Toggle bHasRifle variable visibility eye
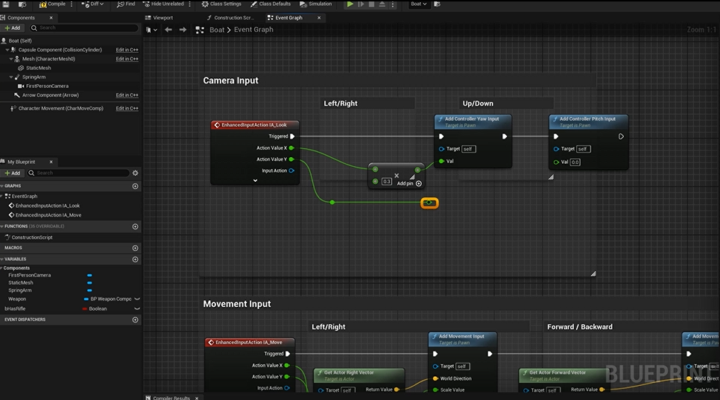Viewport: 720px width, 400px height. 136,308
